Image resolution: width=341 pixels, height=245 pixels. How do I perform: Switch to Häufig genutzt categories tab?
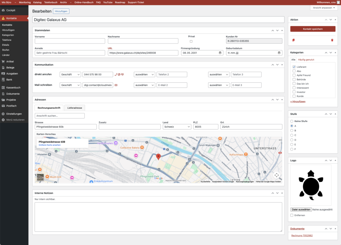pos(306,60)
